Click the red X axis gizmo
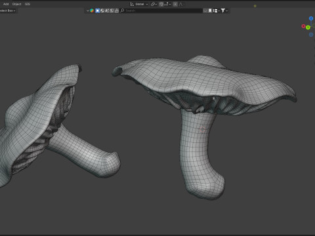This screenshot has height=236, width=315. tap(303, 26)
